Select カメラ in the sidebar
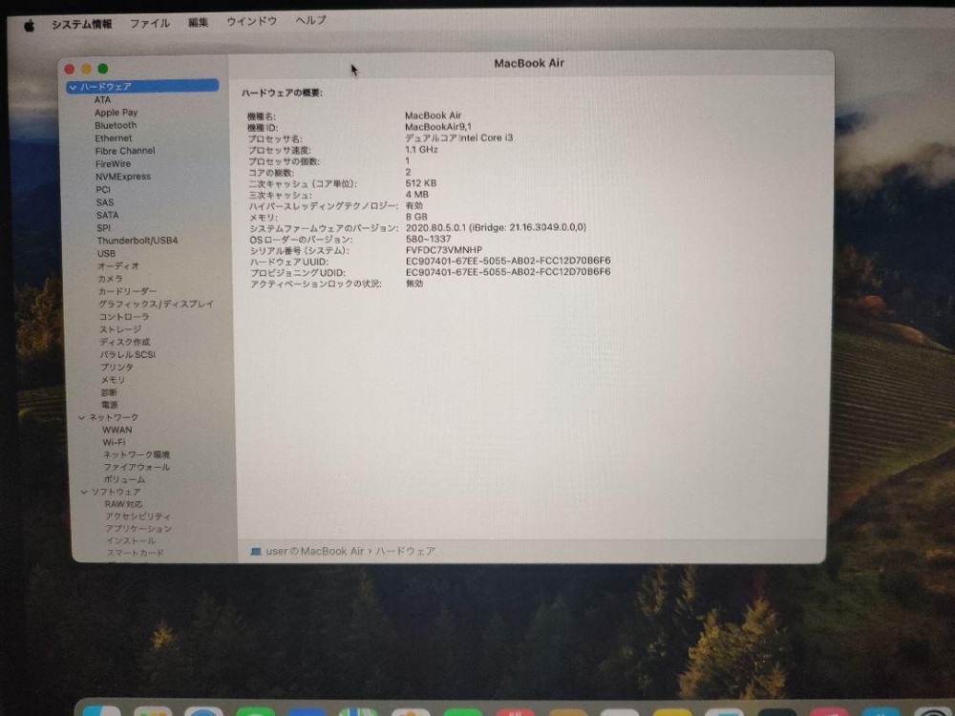This screenshot has height=716, width=955. [110, 279]
